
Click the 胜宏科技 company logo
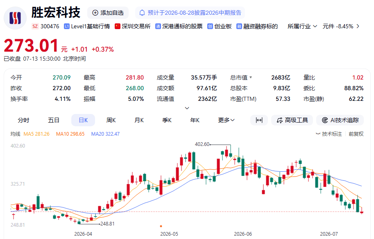(x=15, y=18)
